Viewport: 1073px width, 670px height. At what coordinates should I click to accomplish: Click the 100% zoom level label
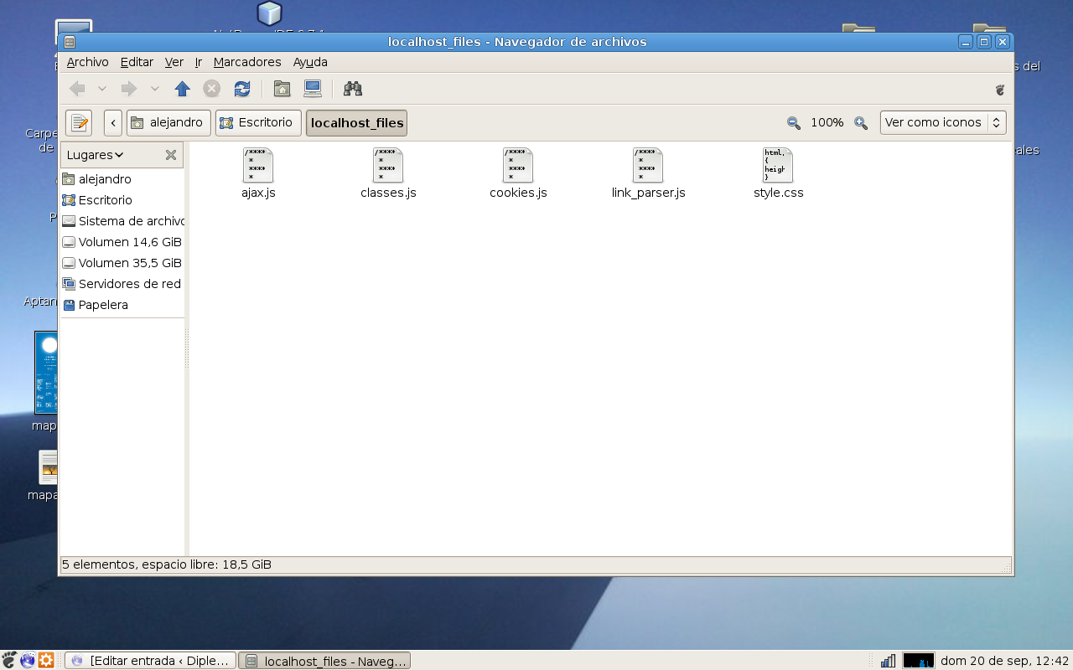(827, 123)
